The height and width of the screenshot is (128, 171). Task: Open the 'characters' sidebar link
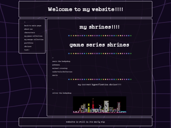click(x=29, y=33)
